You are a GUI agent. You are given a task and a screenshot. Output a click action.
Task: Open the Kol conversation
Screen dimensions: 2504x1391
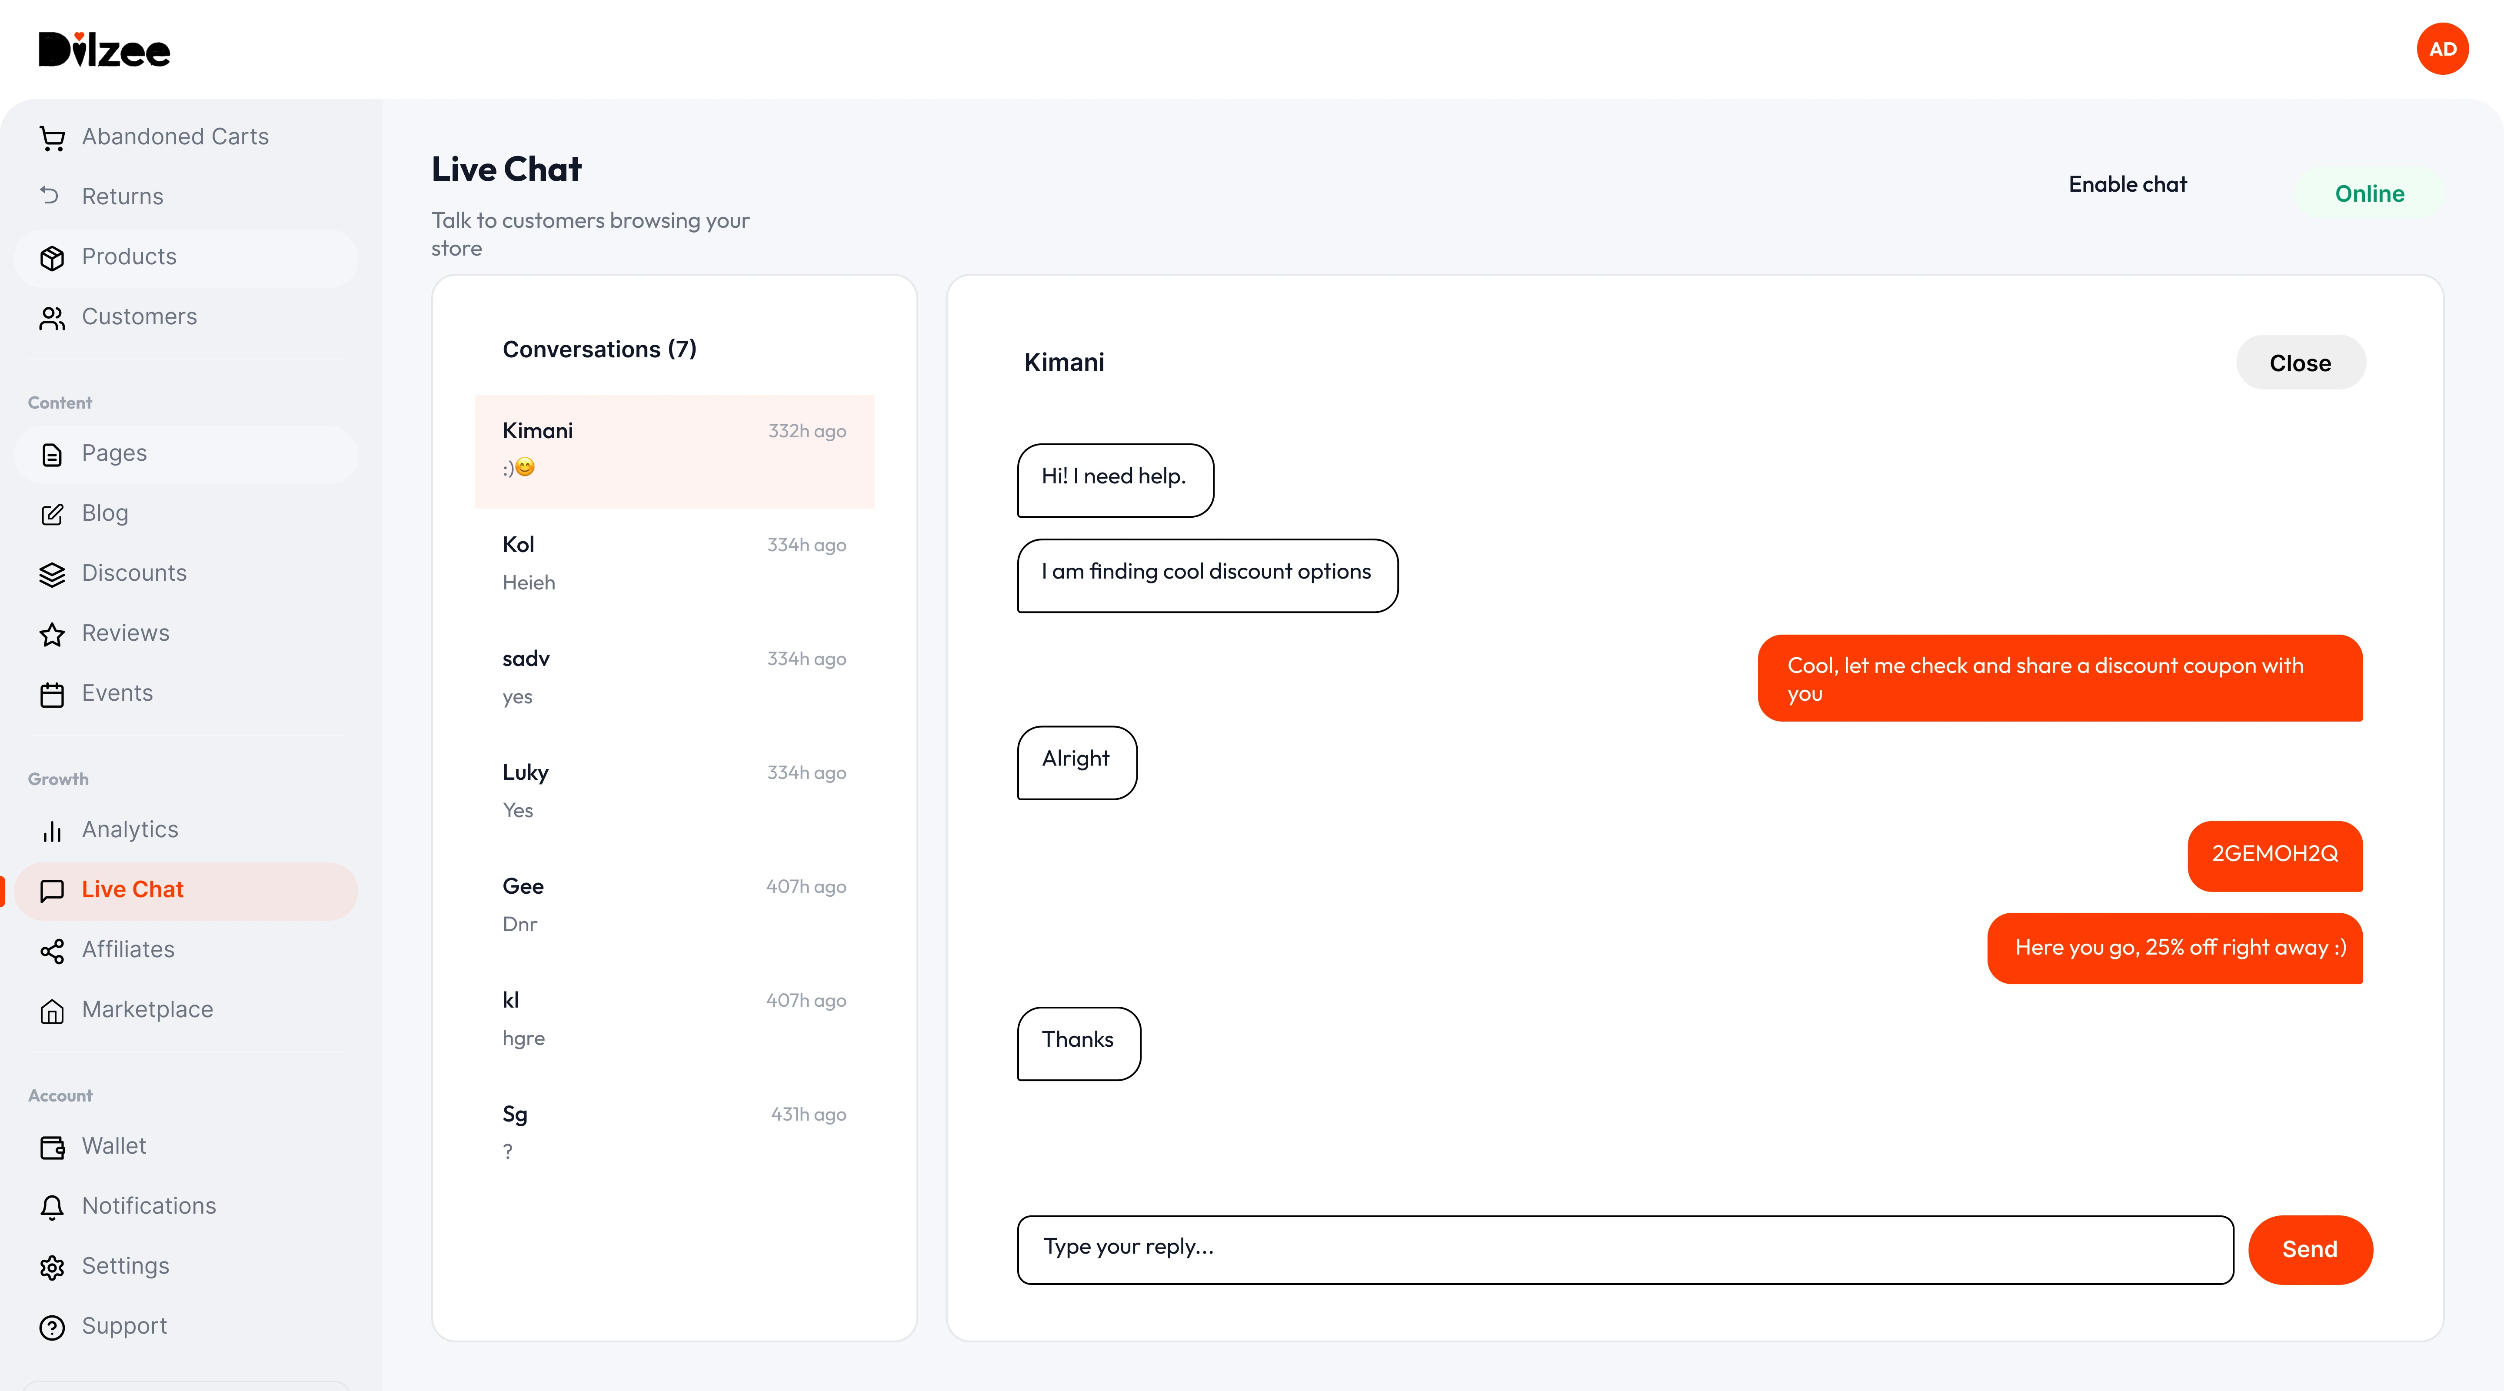point(674,564)
